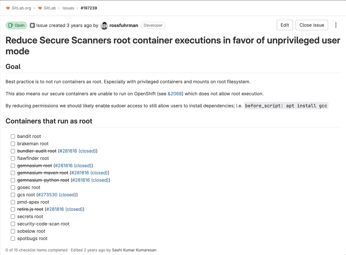The width and height of the screenshot is (346, 255).
Task: Click the GitLab project fox icon
Action: [40, 8]
